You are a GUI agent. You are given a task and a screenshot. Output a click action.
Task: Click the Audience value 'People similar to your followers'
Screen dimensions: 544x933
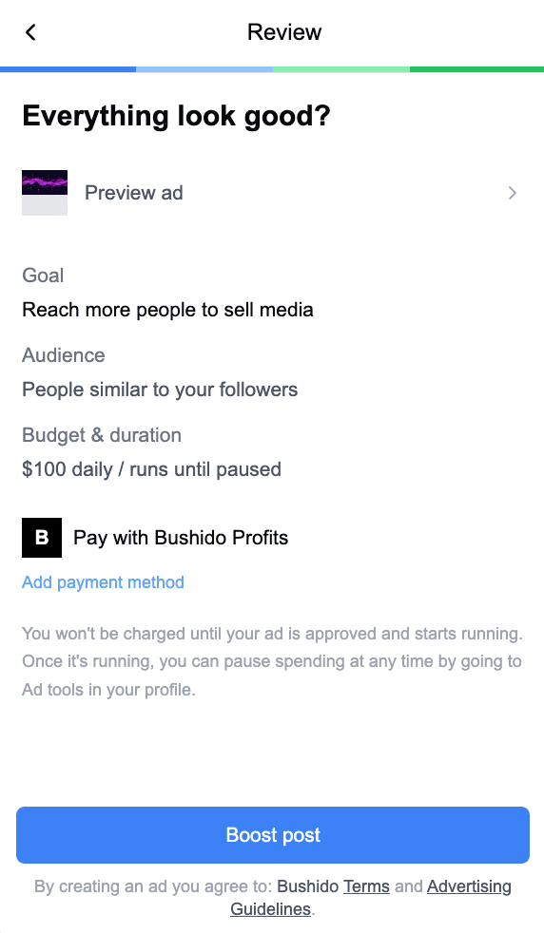160,390
